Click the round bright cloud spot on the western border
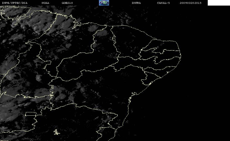Screen dimensions: 230x141 point(39,78)
